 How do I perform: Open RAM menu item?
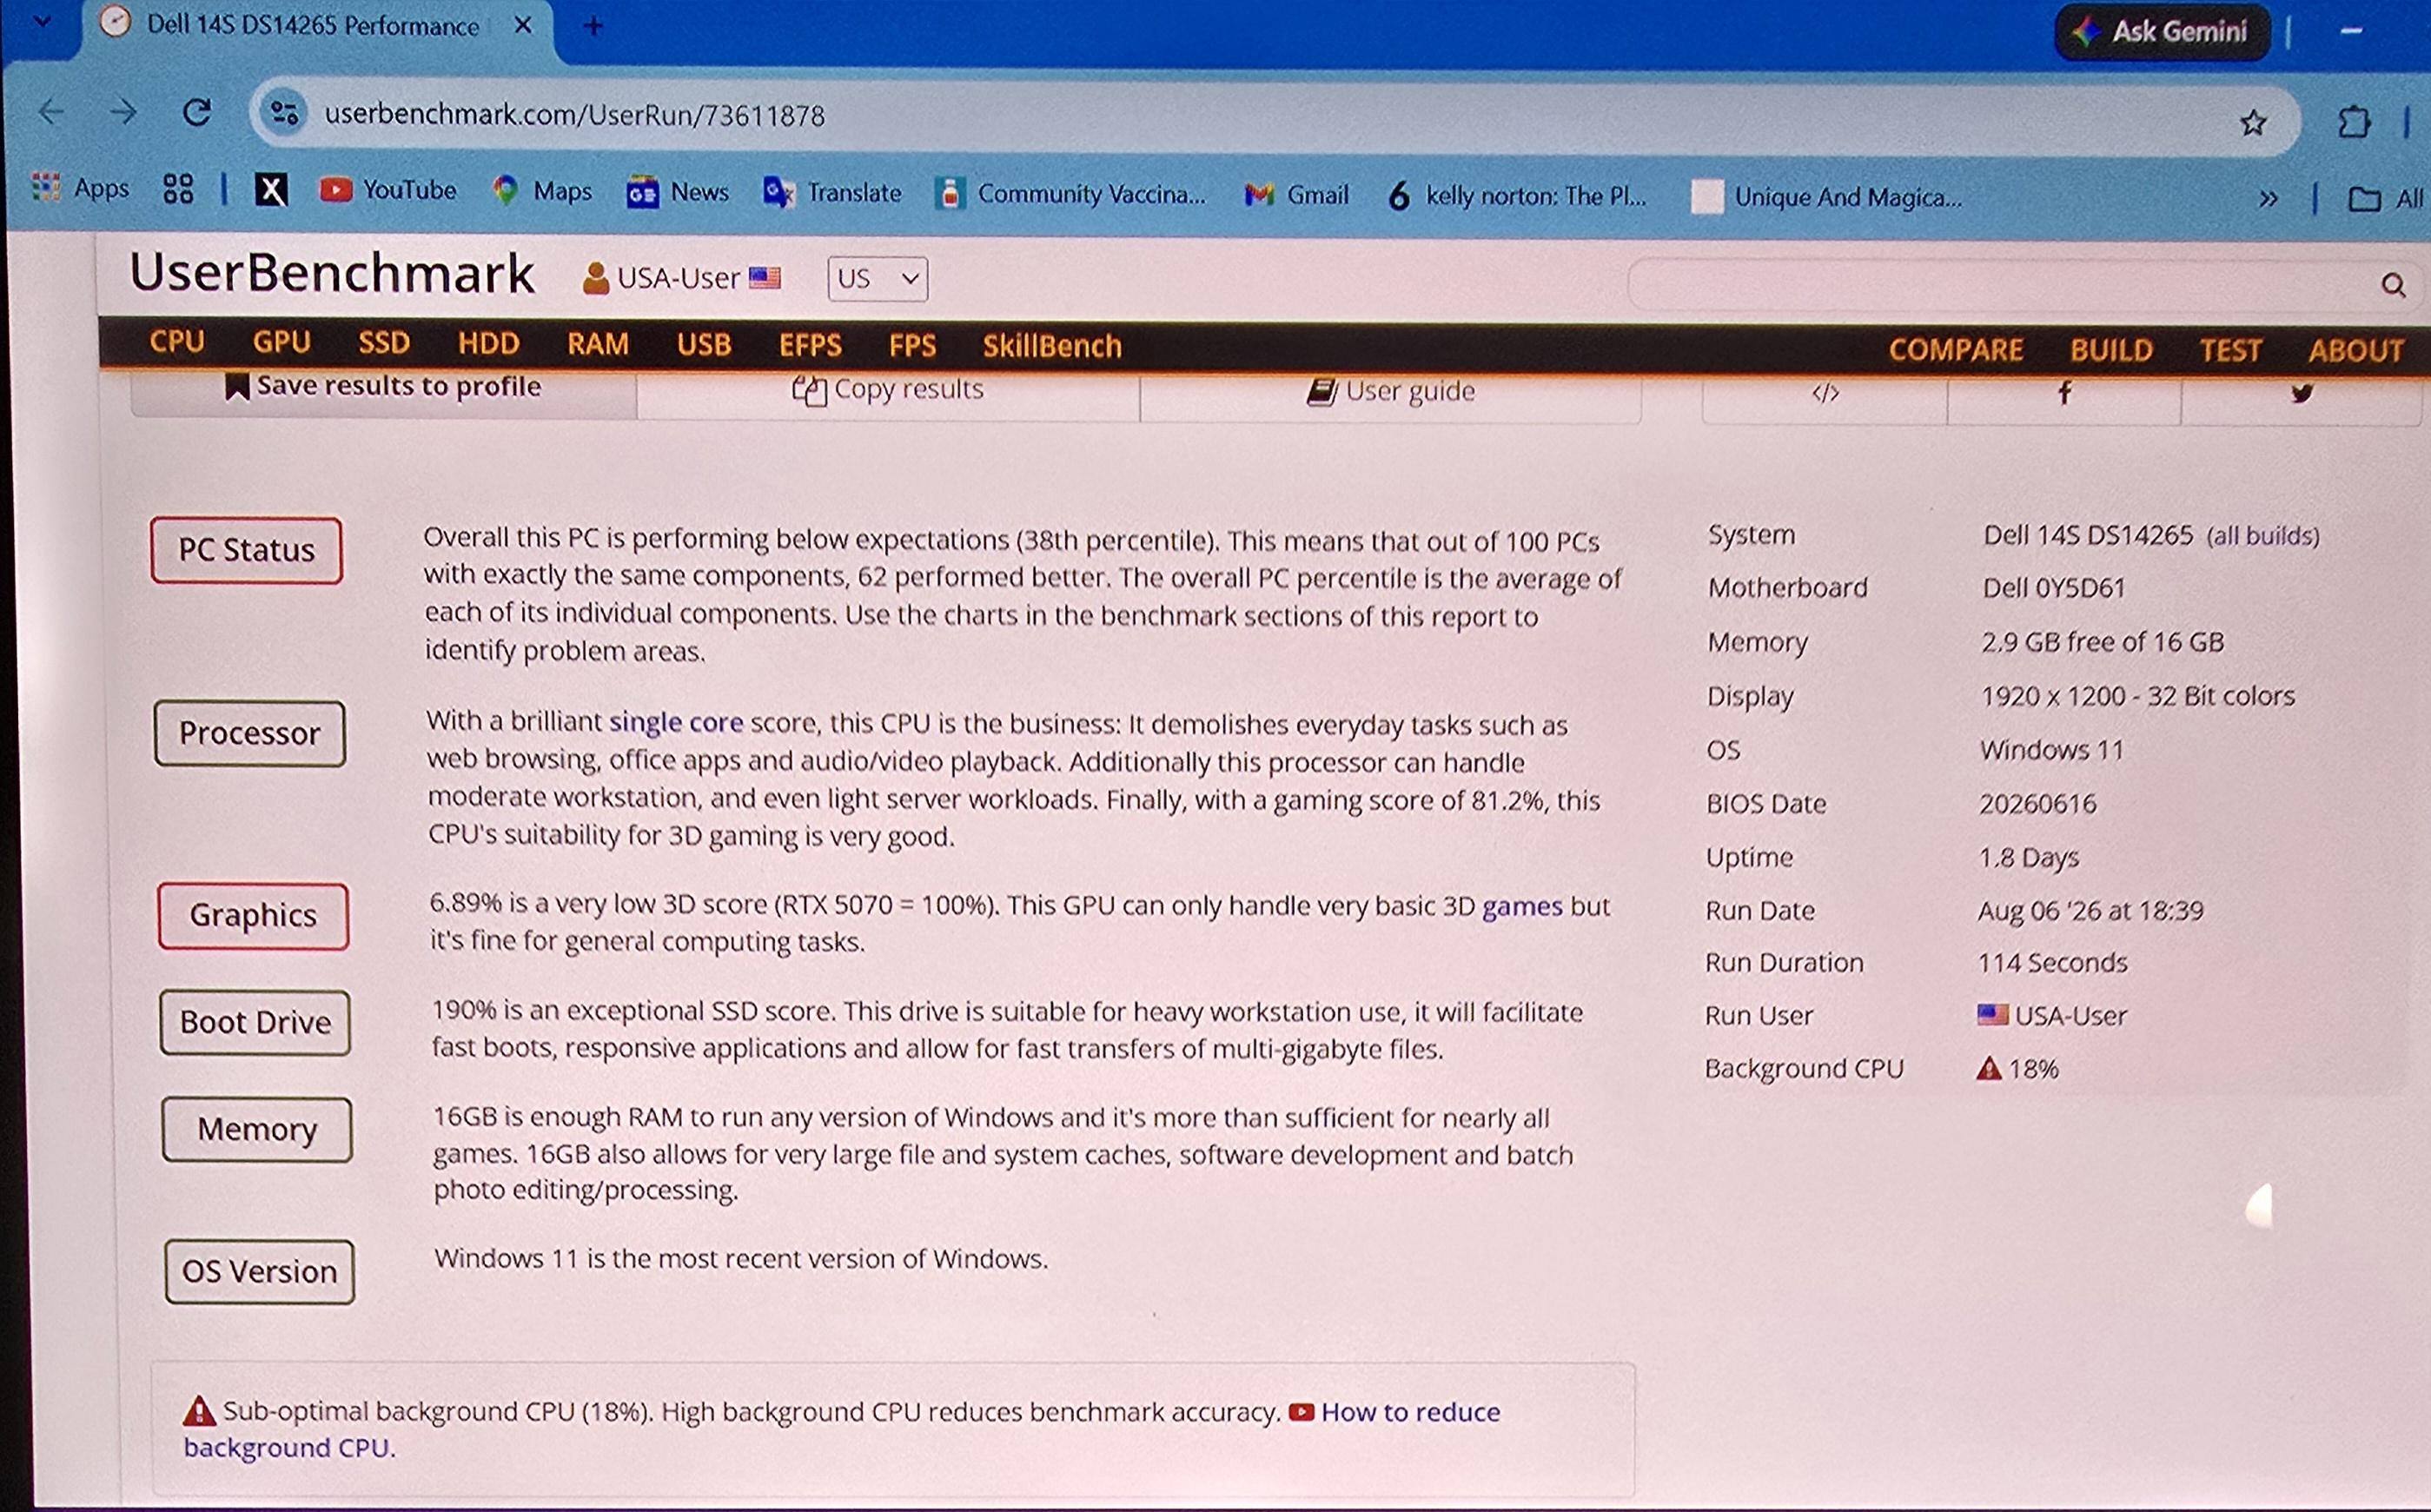tap(598, 344)
